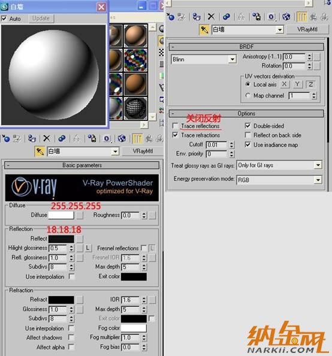Click the Reset Map/Mtl X icon in right toolbar
332x356 pixels.
tap(212, 17)
